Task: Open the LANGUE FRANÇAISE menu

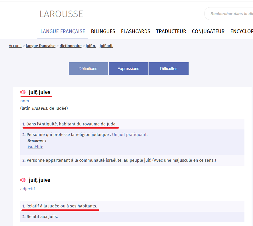Action: click(63, 31)
